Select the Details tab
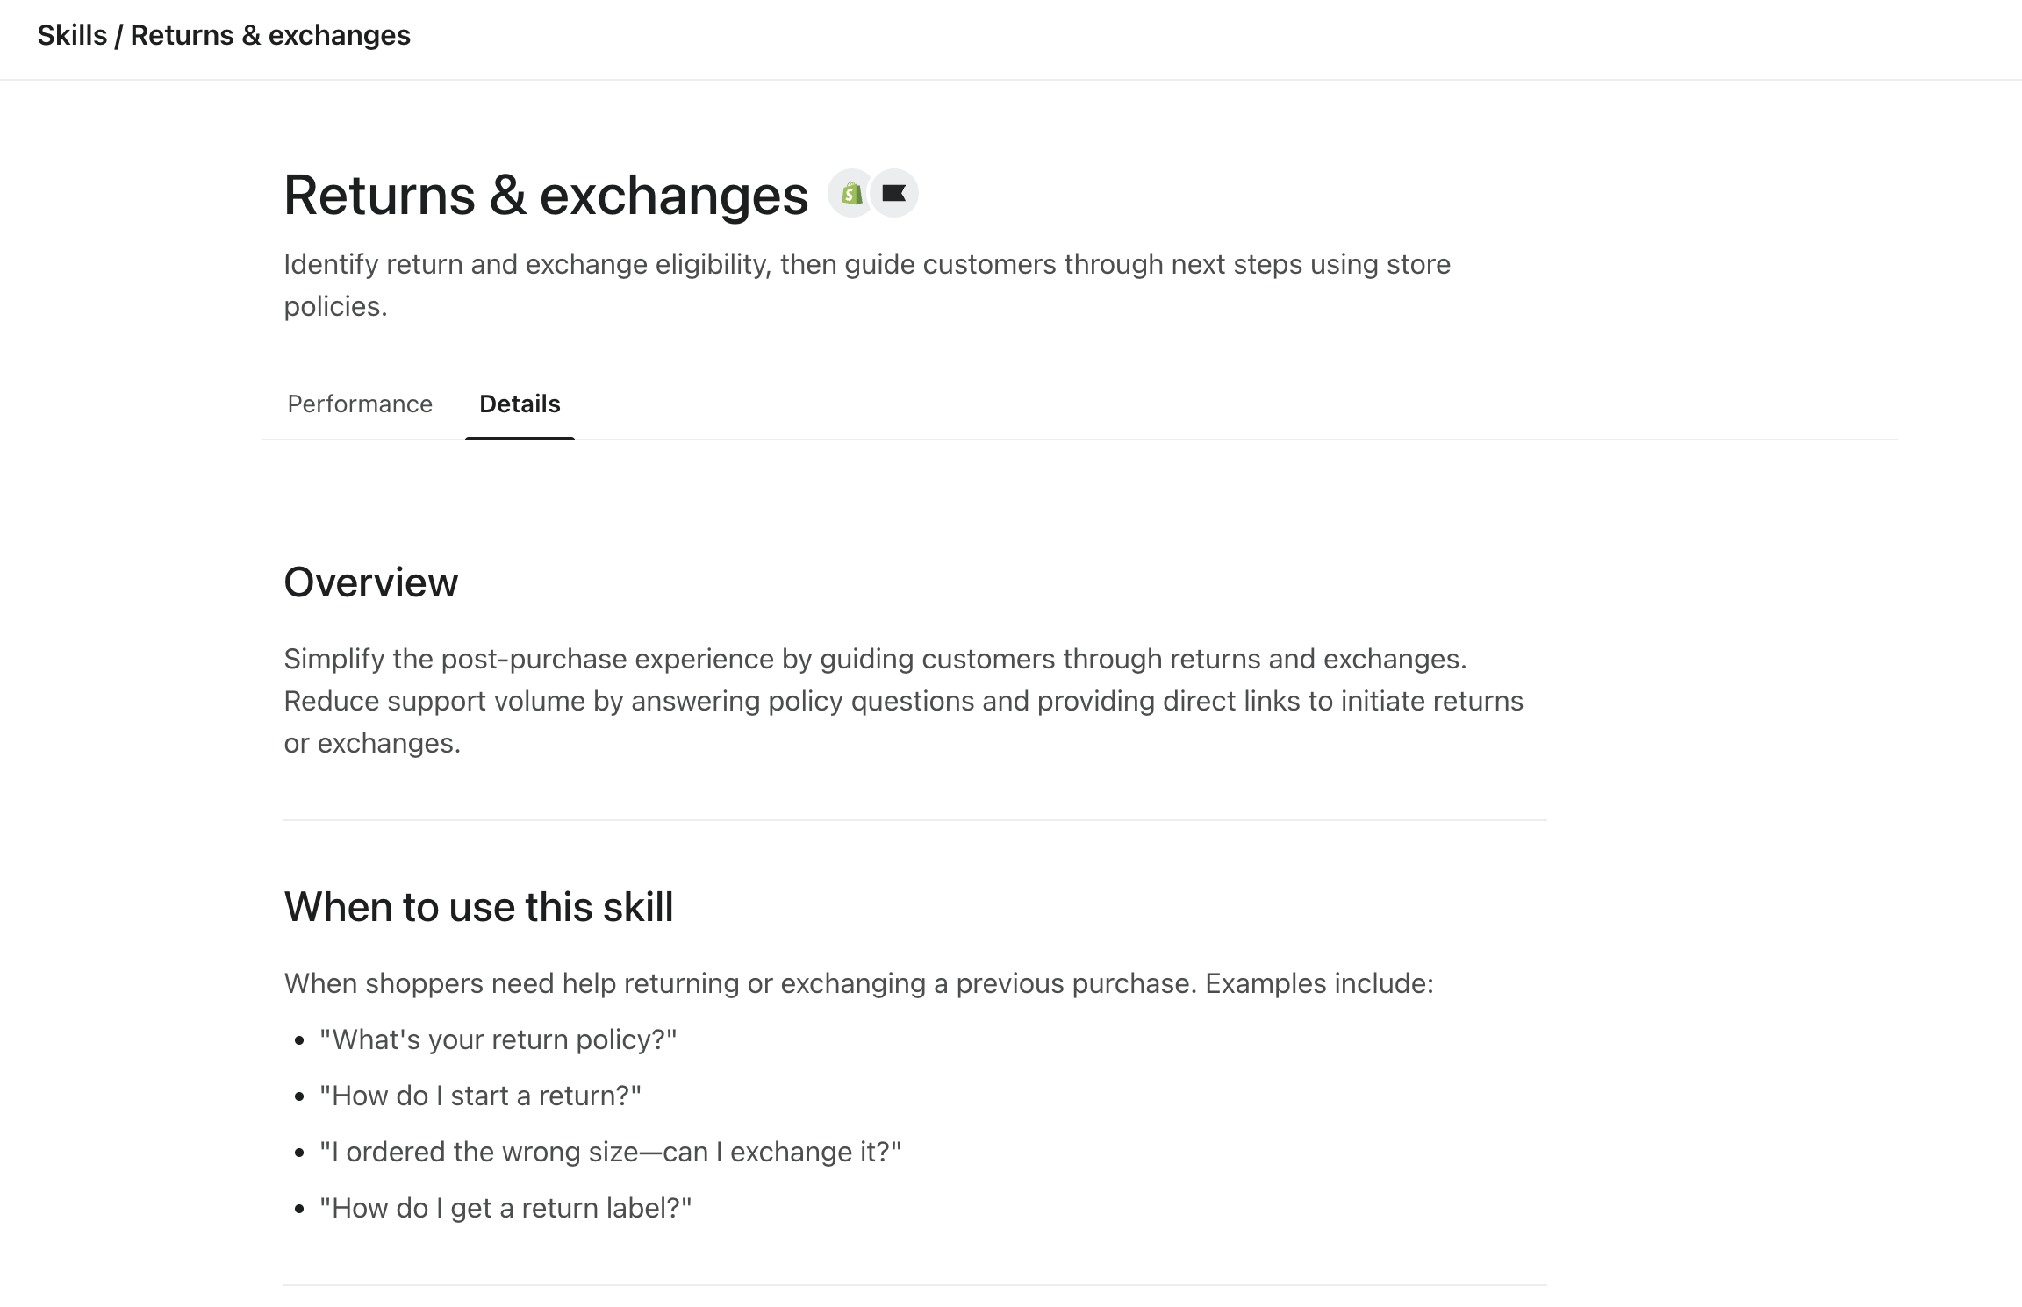This screenshot has width=2022, height=1307. click(x=520, y=404)
